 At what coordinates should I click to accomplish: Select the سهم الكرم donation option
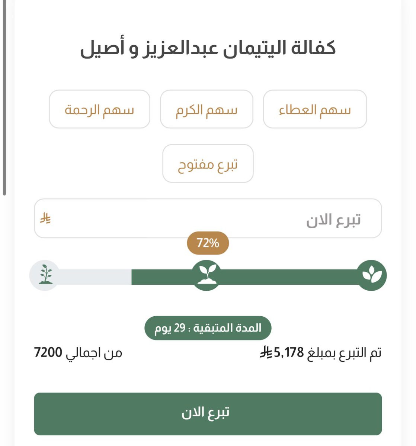pos(207,109)
